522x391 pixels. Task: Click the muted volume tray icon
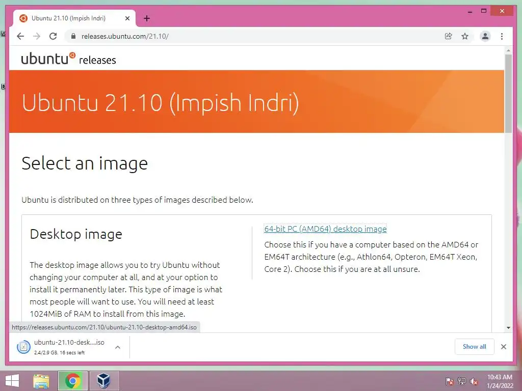[x=474, y=382]
